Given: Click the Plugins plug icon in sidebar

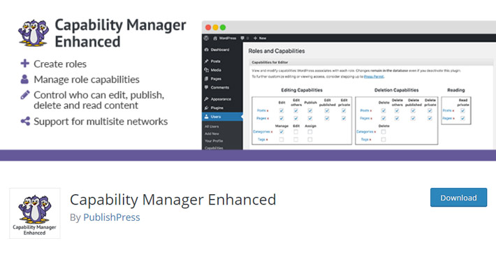Looking at the screenshot, I should pyautogui.click(x=207, y=108).
